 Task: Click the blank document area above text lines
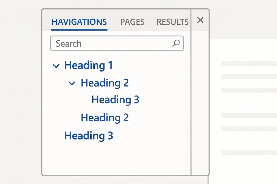click(242, 49)
